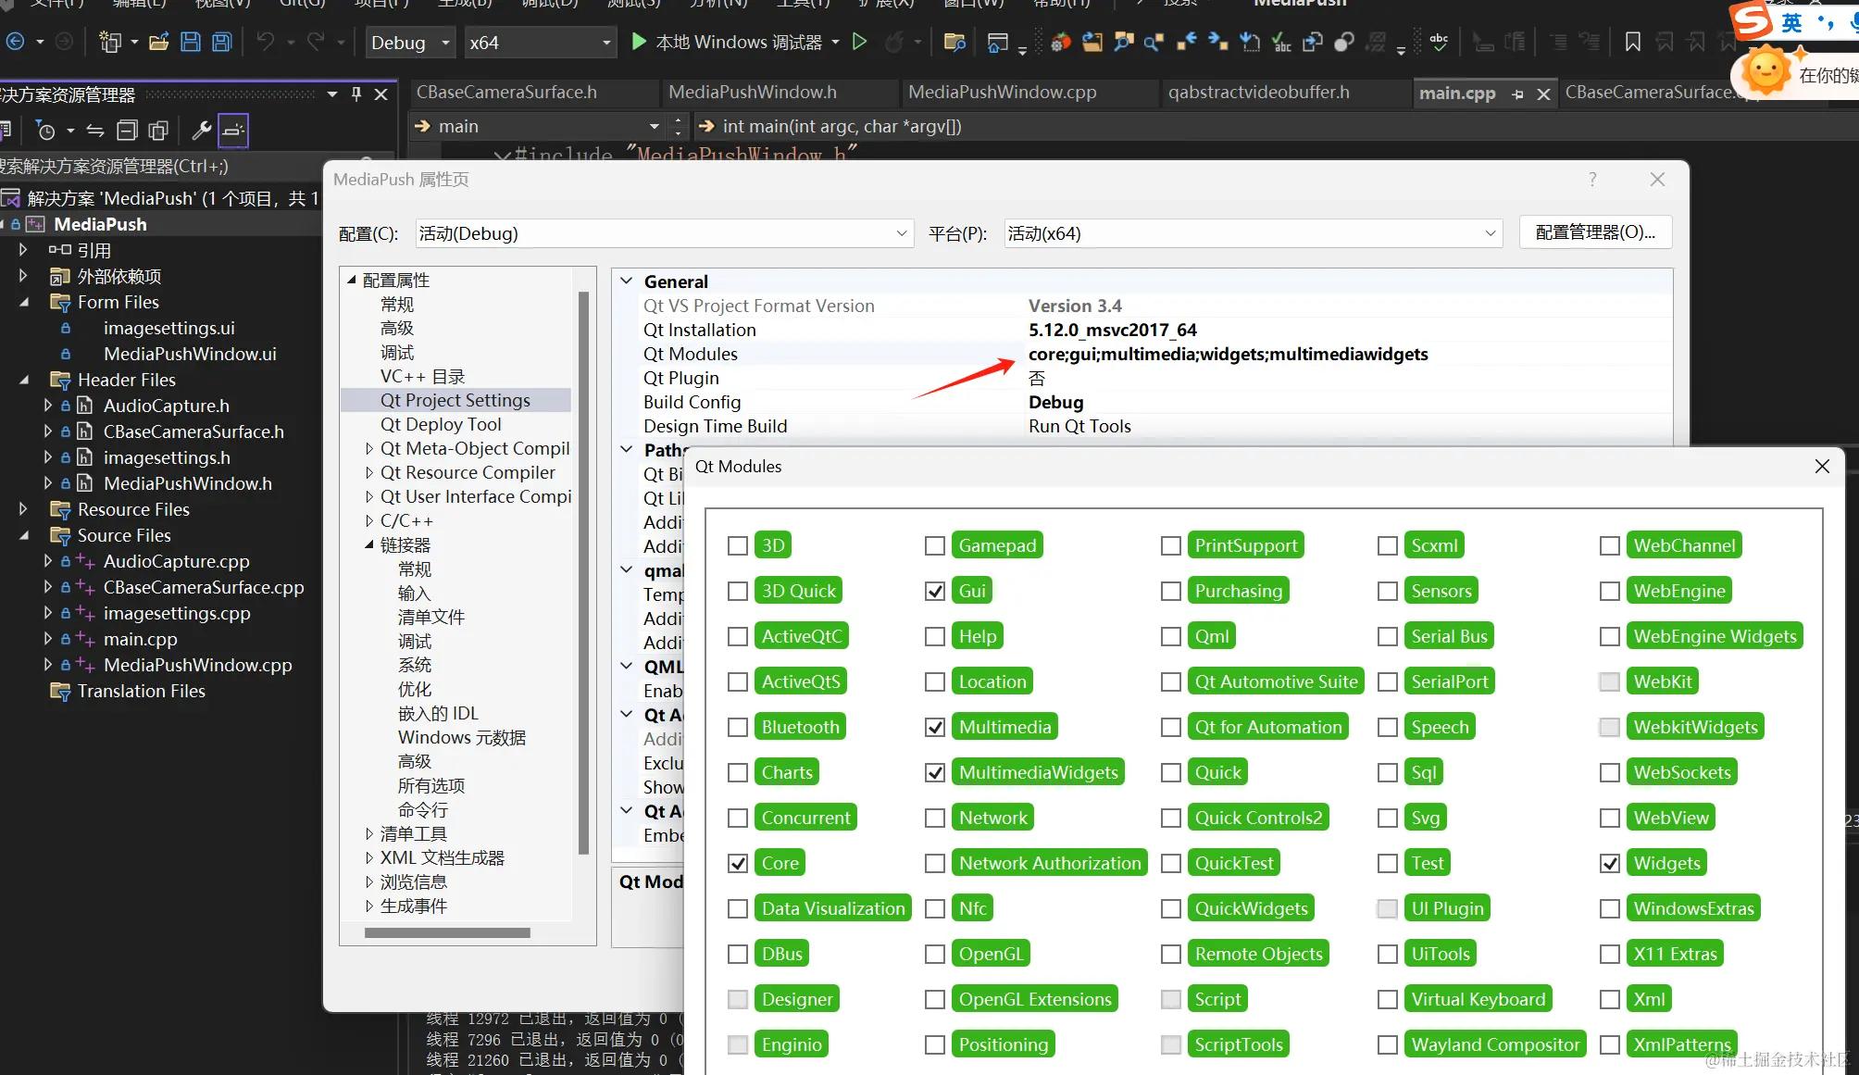Uncheck the Multimedia module checkbox
1859x1075 pixels.
935,727
